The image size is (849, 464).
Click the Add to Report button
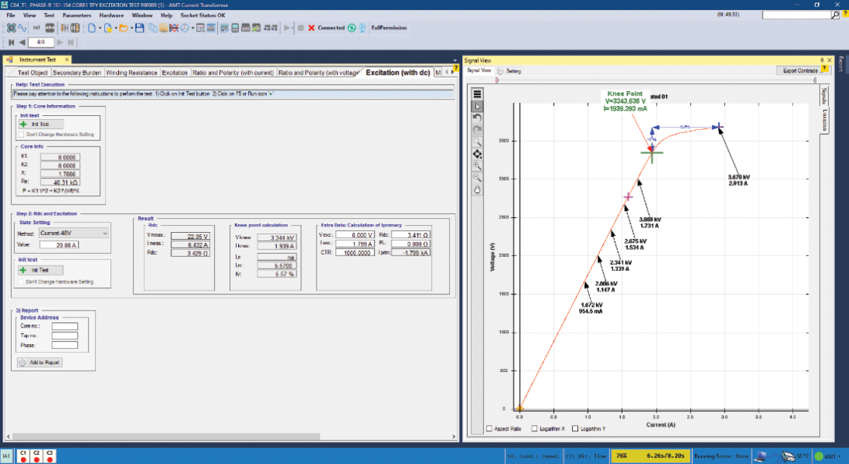(x=40, y=362)
